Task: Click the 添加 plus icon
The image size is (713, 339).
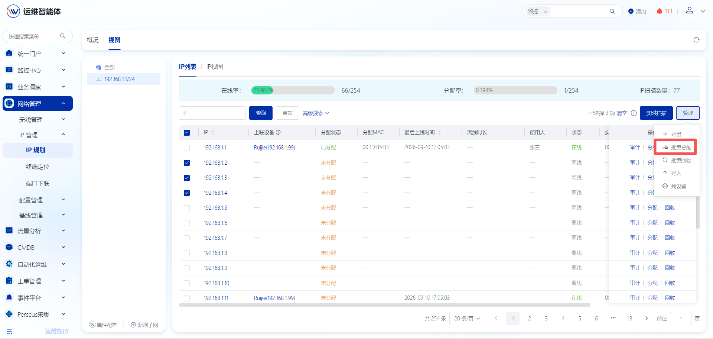Action: (x=631, y=11)
